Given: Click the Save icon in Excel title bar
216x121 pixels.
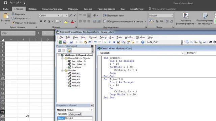Looking at the screenshot, I should 5,3.
